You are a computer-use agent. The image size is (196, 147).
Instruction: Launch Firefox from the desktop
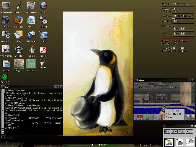click(19, 20)
